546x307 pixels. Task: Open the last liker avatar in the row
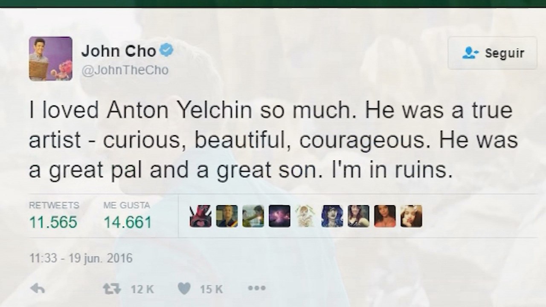point(411,216)
